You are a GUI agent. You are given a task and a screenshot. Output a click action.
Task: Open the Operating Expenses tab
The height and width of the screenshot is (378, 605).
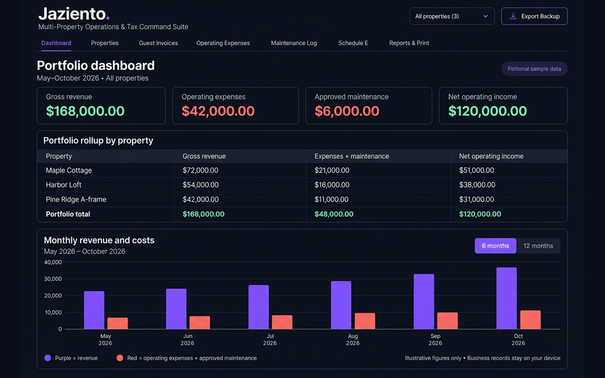tap(223, 43)
